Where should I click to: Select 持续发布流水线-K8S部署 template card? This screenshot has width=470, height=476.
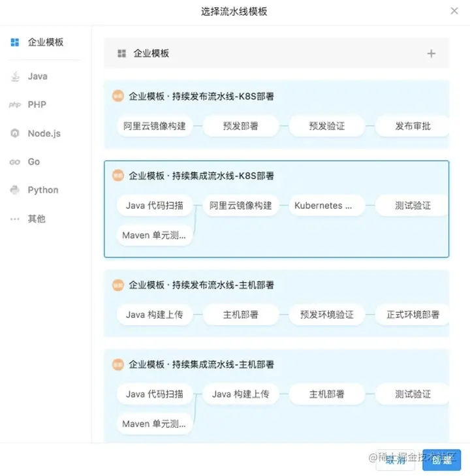[201, 97]
